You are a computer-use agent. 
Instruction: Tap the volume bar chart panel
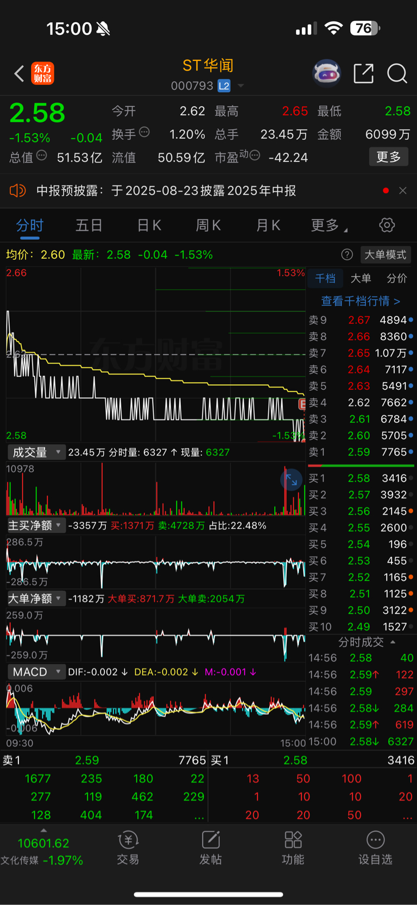[x=155, y=489]
